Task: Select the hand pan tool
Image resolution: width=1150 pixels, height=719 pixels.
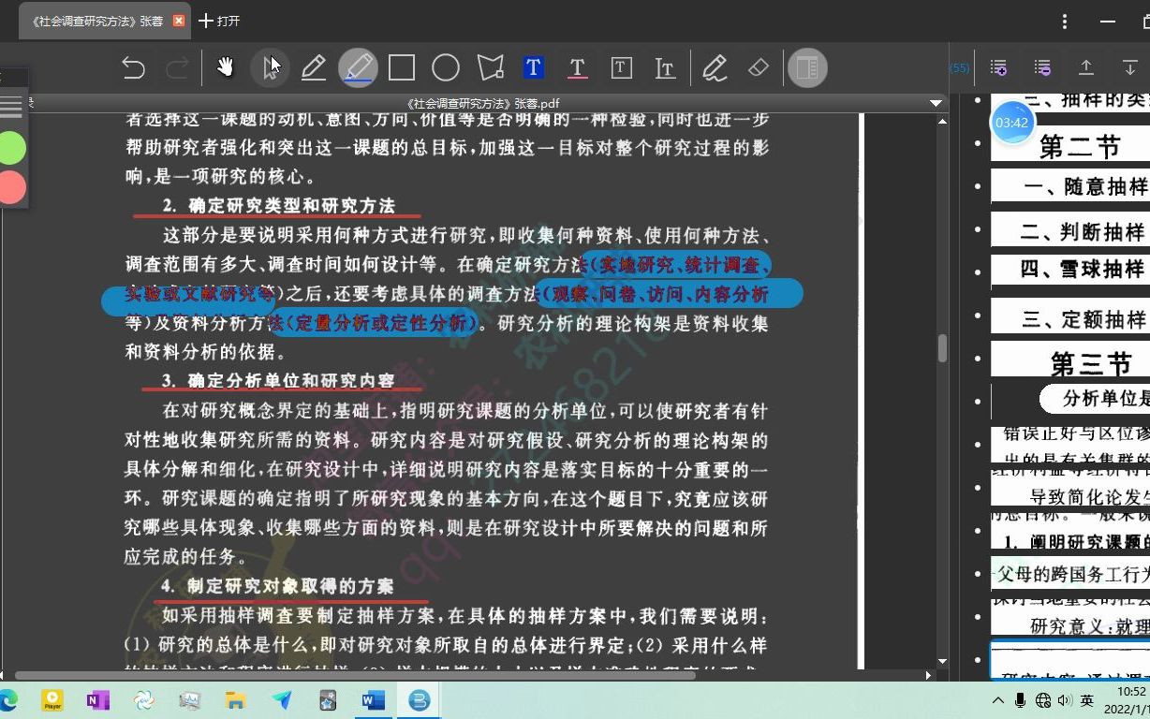Action: click(225, 66)
